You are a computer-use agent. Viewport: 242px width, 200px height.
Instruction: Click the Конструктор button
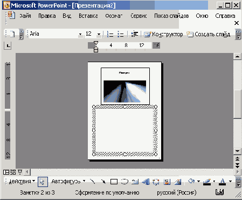163,34
